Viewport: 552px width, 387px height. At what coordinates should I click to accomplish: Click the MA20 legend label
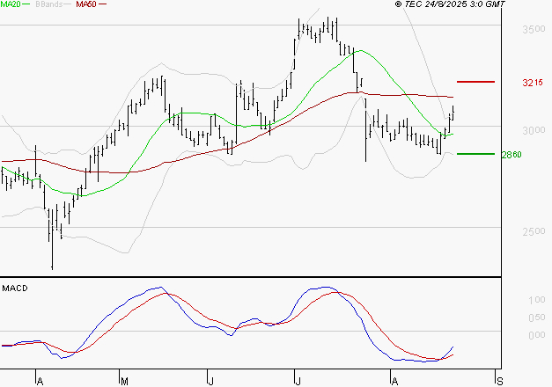[x=11, y=4]
